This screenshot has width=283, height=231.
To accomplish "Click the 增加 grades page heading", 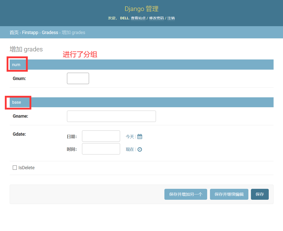I will pos(26,49).
